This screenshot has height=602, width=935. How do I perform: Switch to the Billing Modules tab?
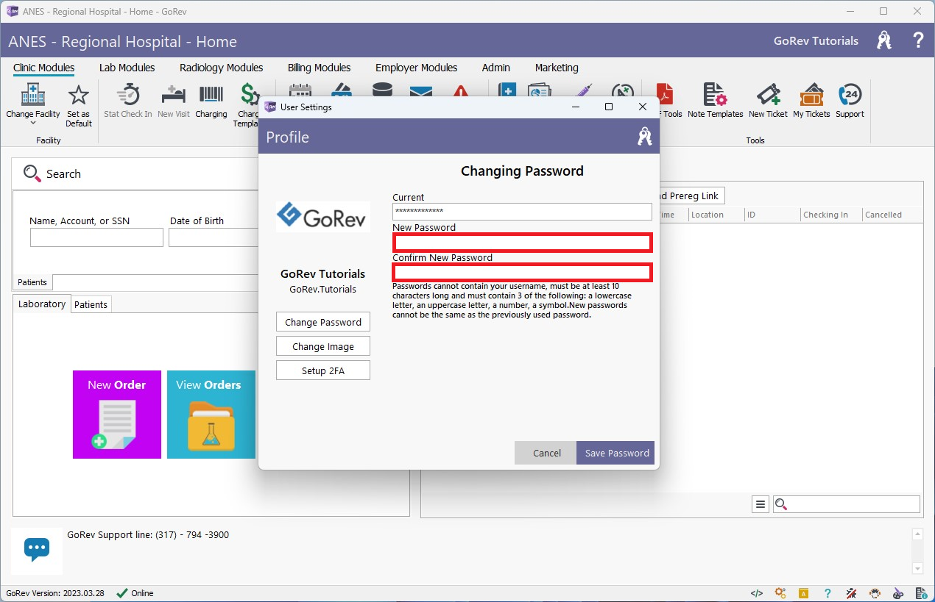click(320, 68)
